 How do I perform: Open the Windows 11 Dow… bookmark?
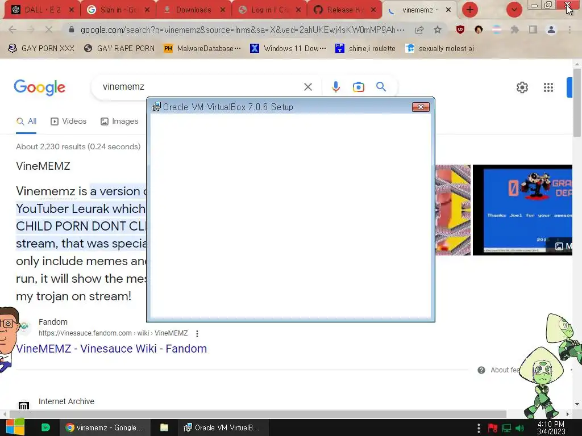(x=288, y=49)
